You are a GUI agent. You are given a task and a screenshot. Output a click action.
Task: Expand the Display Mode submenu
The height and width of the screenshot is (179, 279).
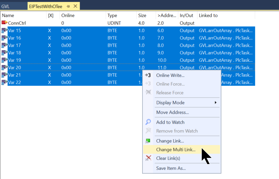(216, 103)
